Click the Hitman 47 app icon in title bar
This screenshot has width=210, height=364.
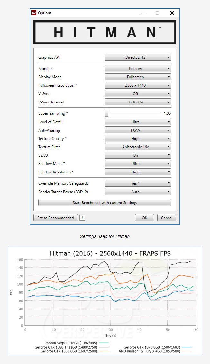pos(34,13)
